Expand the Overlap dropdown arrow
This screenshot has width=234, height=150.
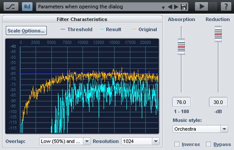[x=87, y=141]
